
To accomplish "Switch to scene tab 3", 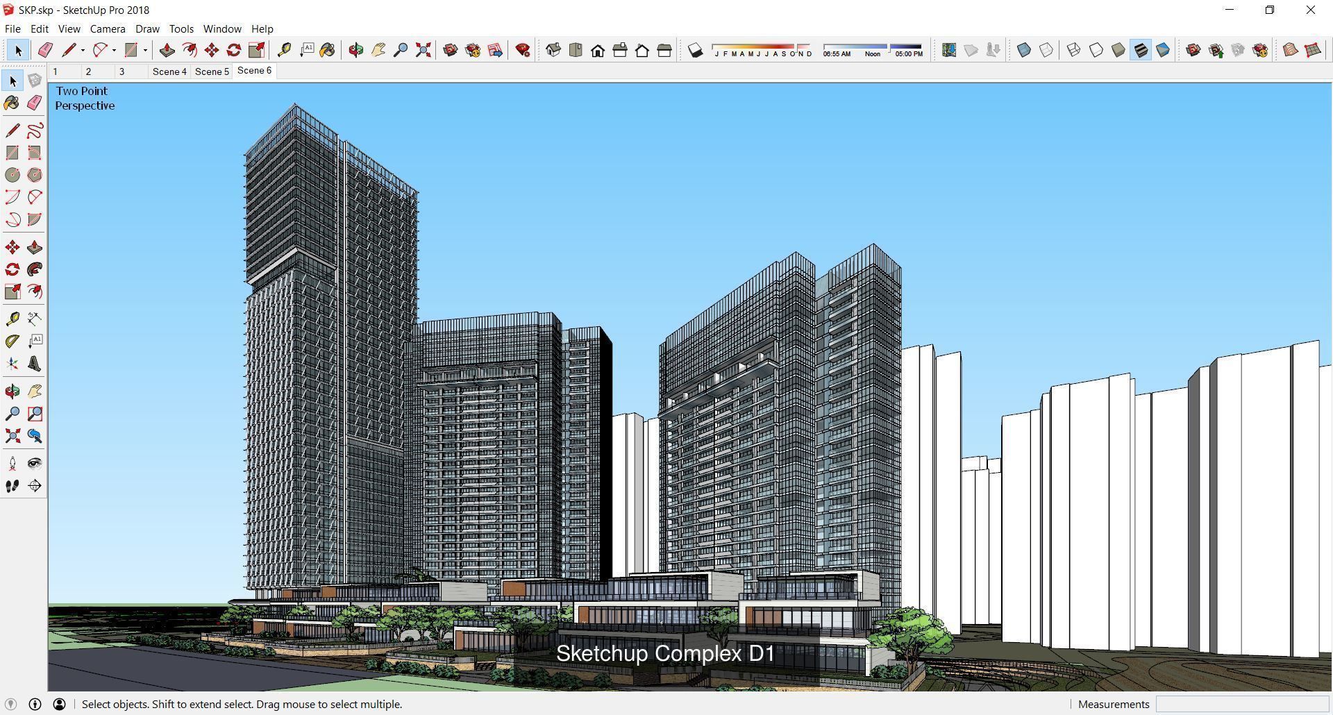I will pos(131,71).
